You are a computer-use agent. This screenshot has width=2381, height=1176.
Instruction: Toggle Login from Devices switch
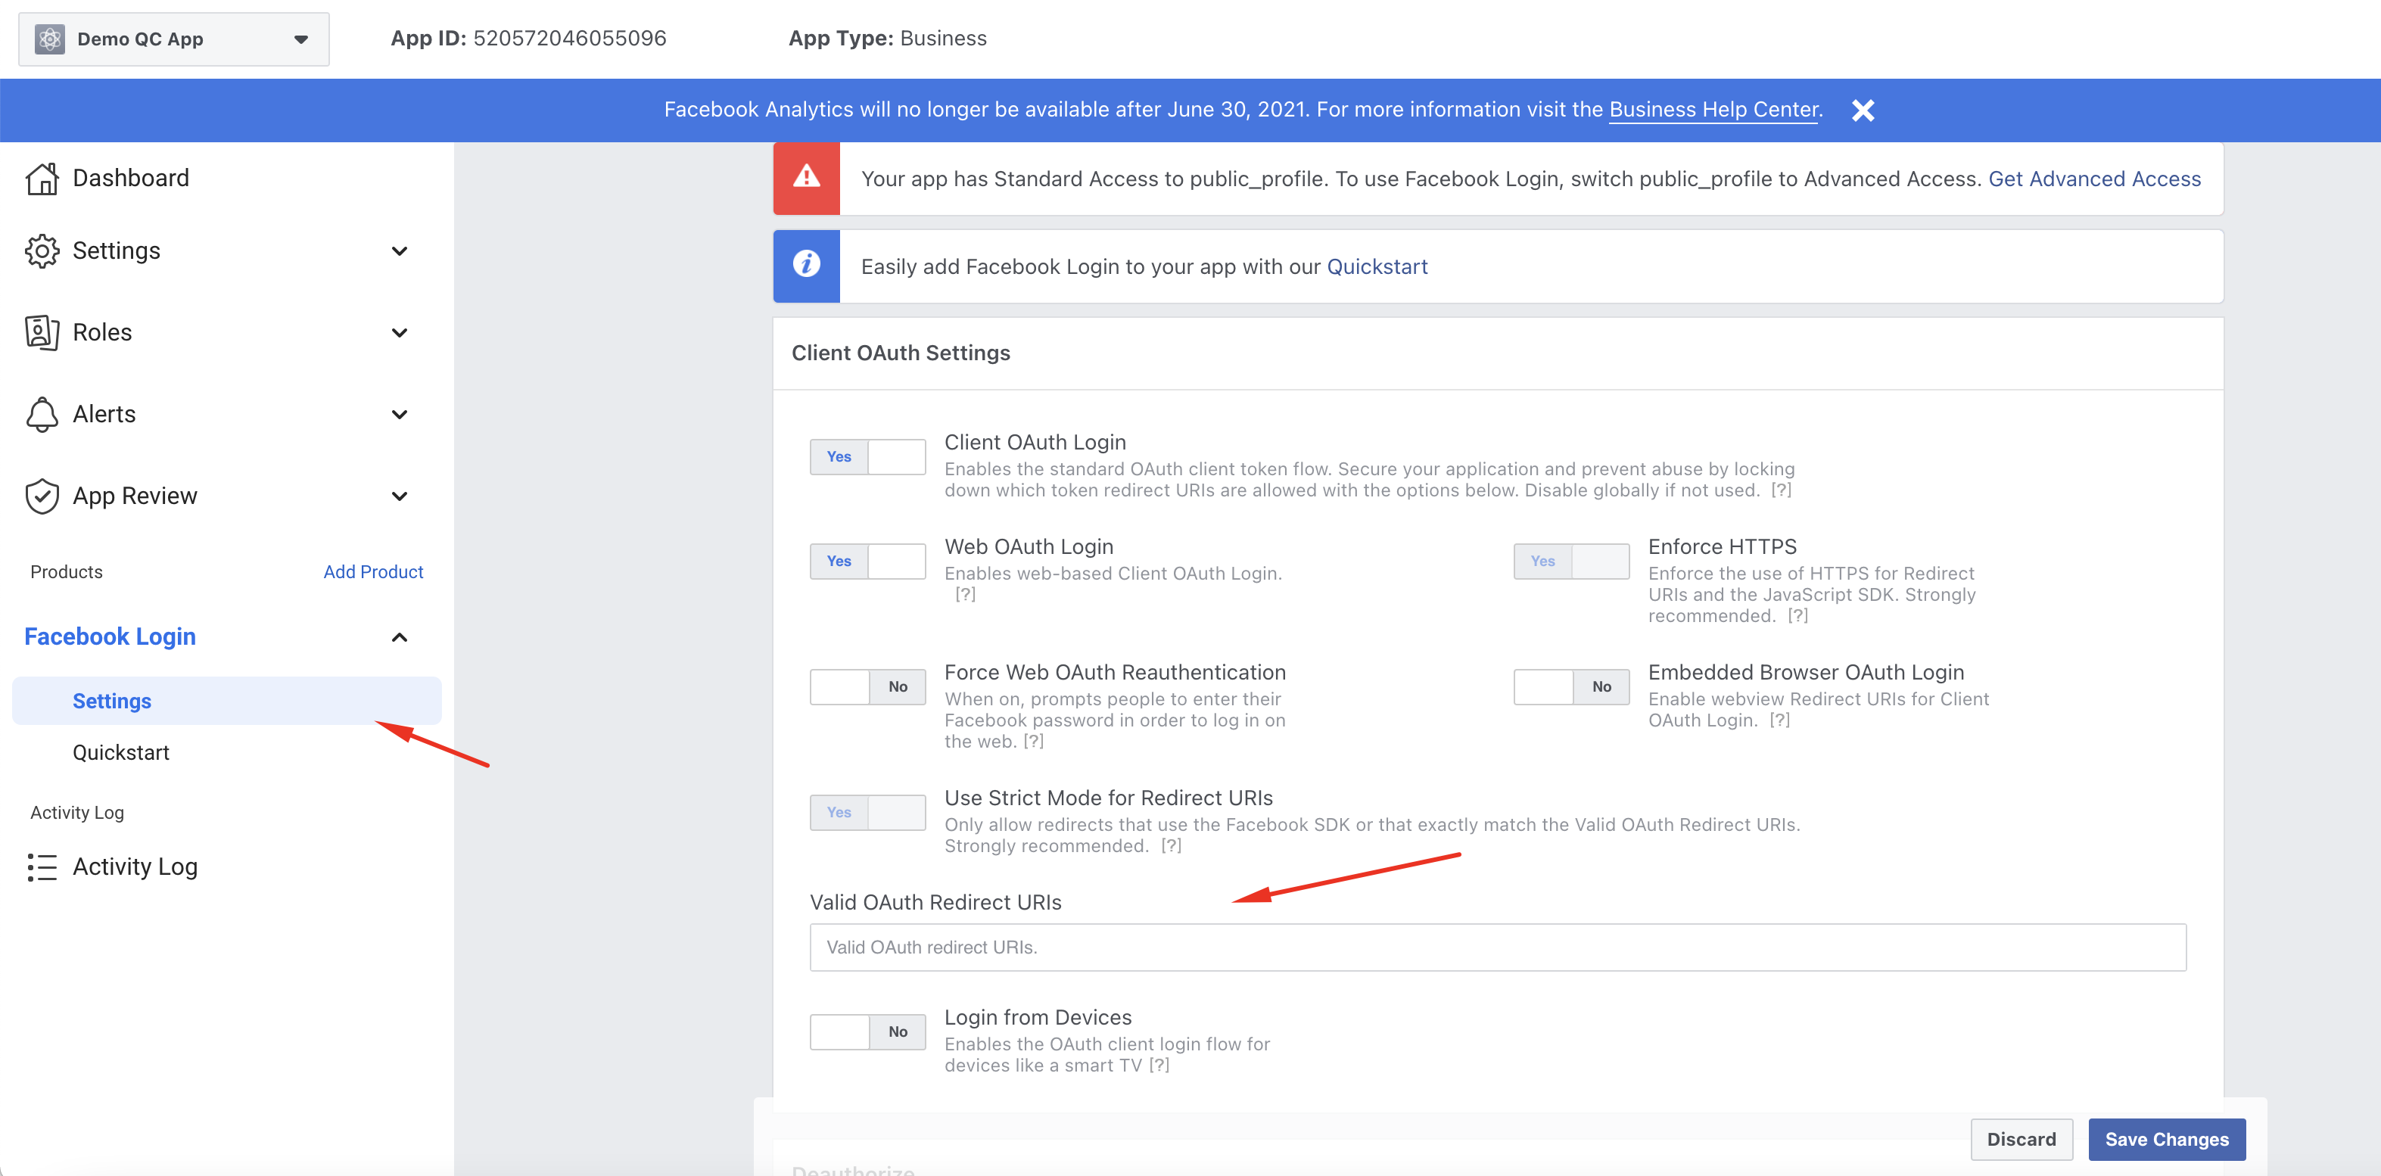tap(868, 1031)
